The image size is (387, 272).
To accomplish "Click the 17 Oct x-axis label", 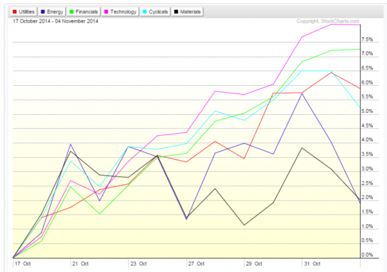I will point(21,264).
